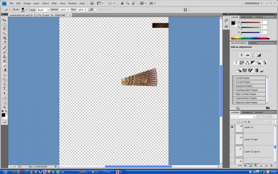Viewport: 278px width, 174px height.
Task: Select the Elliptical Marquee tool
Action: [x=4, y=25]
